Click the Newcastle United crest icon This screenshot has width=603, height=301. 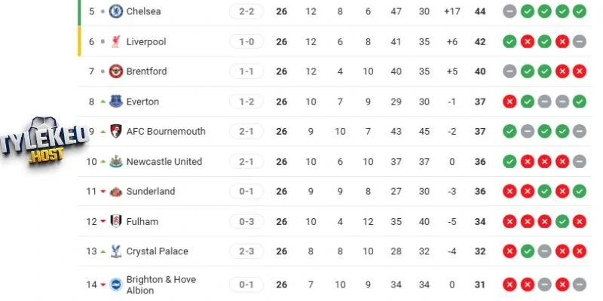[116, 162]
